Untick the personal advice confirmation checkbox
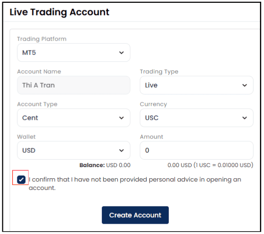 coord(21,180)
